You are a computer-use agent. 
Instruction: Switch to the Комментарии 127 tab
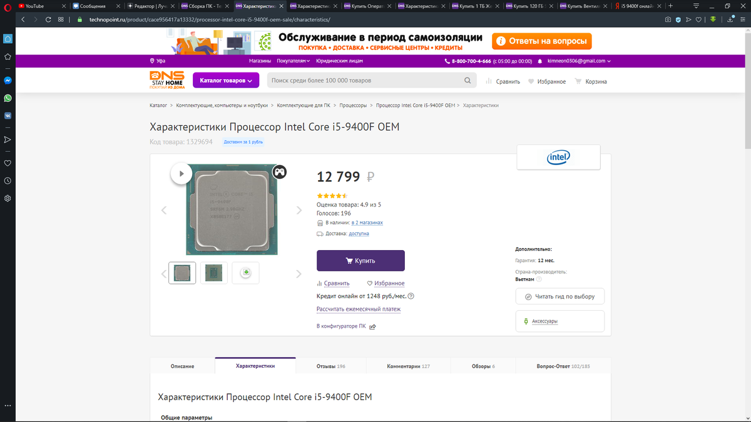pyautogui.click(x=408, y=366)
